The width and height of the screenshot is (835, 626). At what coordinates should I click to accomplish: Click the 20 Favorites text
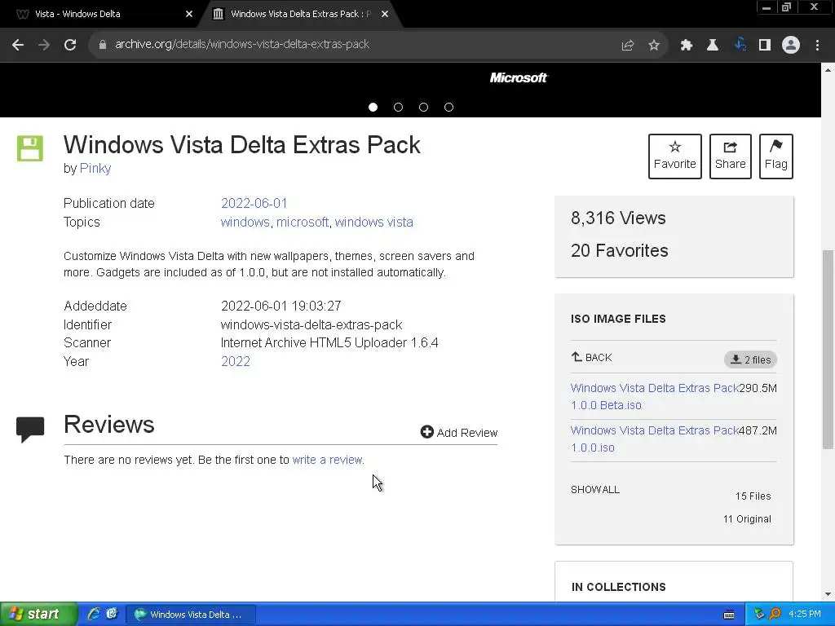(620, 251)
